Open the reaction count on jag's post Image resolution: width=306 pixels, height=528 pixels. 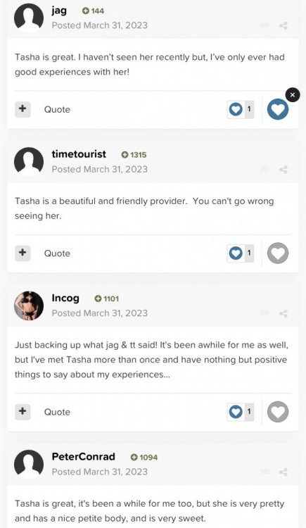[x=241, y=109]
